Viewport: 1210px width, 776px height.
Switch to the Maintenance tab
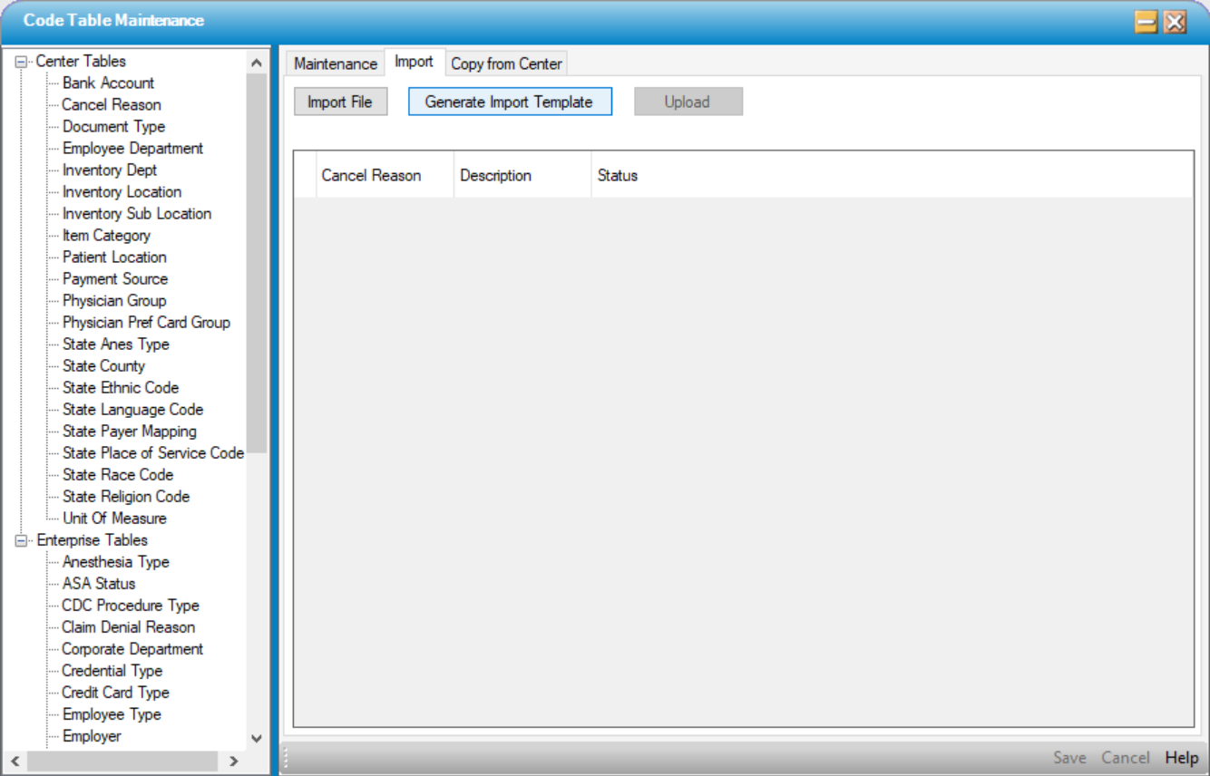[x=335, y=63]
